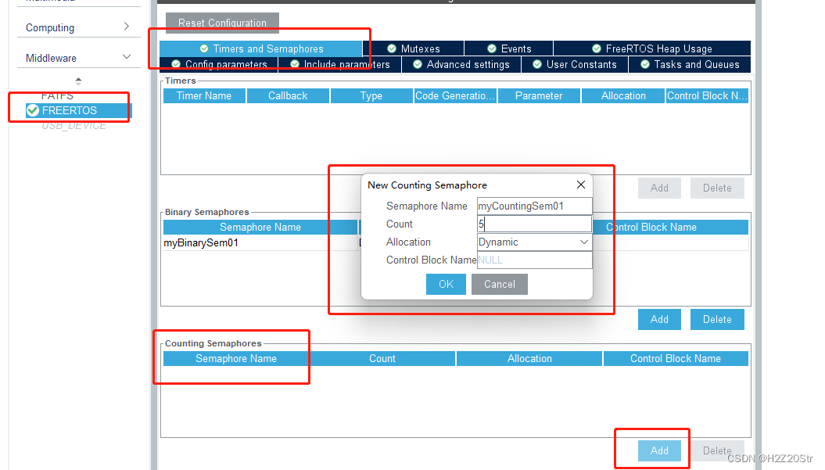This screenshot has height=470, width=825.
Task: Select USB_DEVICE in the middleware list
Action: coord(74,125)
